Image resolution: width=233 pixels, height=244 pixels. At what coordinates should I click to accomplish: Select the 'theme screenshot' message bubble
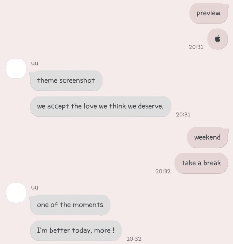tap(66, 81)
